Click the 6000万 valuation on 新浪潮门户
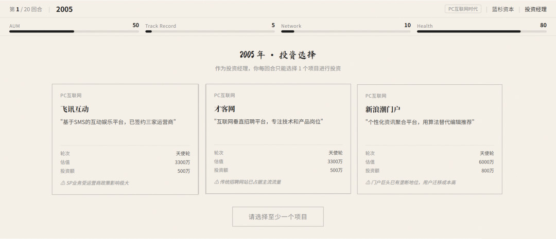The width and height of the screenshot is (556, 239). (x=486, y=162)
